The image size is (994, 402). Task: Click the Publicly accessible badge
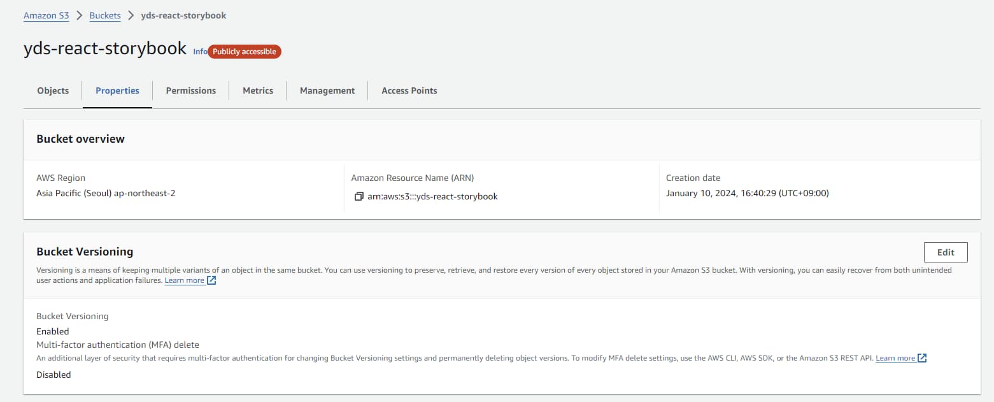coord(245,52)
